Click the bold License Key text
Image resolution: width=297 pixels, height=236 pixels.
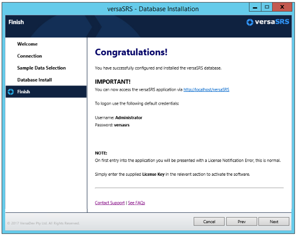(x=153, y=174)
